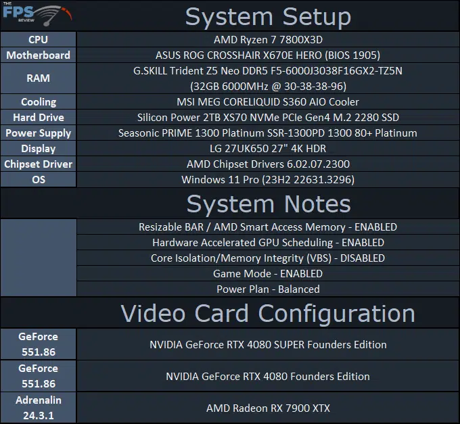Image resolution: width=460 pixels, height=424 pixels.
Task: Click the 'RAM' row label
Action: [x=38, y=78]
